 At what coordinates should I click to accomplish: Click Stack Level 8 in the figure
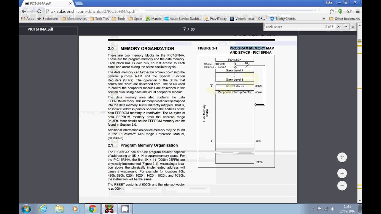click(235, 80)
